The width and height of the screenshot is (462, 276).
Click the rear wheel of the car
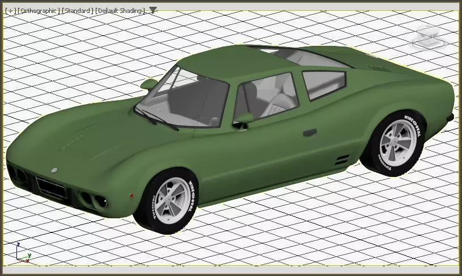tap(394, 144)
